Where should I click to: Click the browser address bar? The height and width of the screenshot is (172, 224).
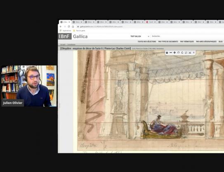point(150,26)
